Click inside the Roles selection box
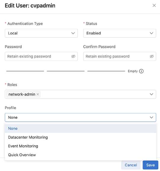This screenshot has width=160, height=171. coord(80,94)
